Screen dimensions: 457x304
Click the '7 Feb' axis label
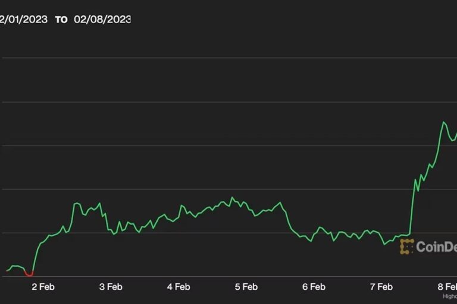381,287
